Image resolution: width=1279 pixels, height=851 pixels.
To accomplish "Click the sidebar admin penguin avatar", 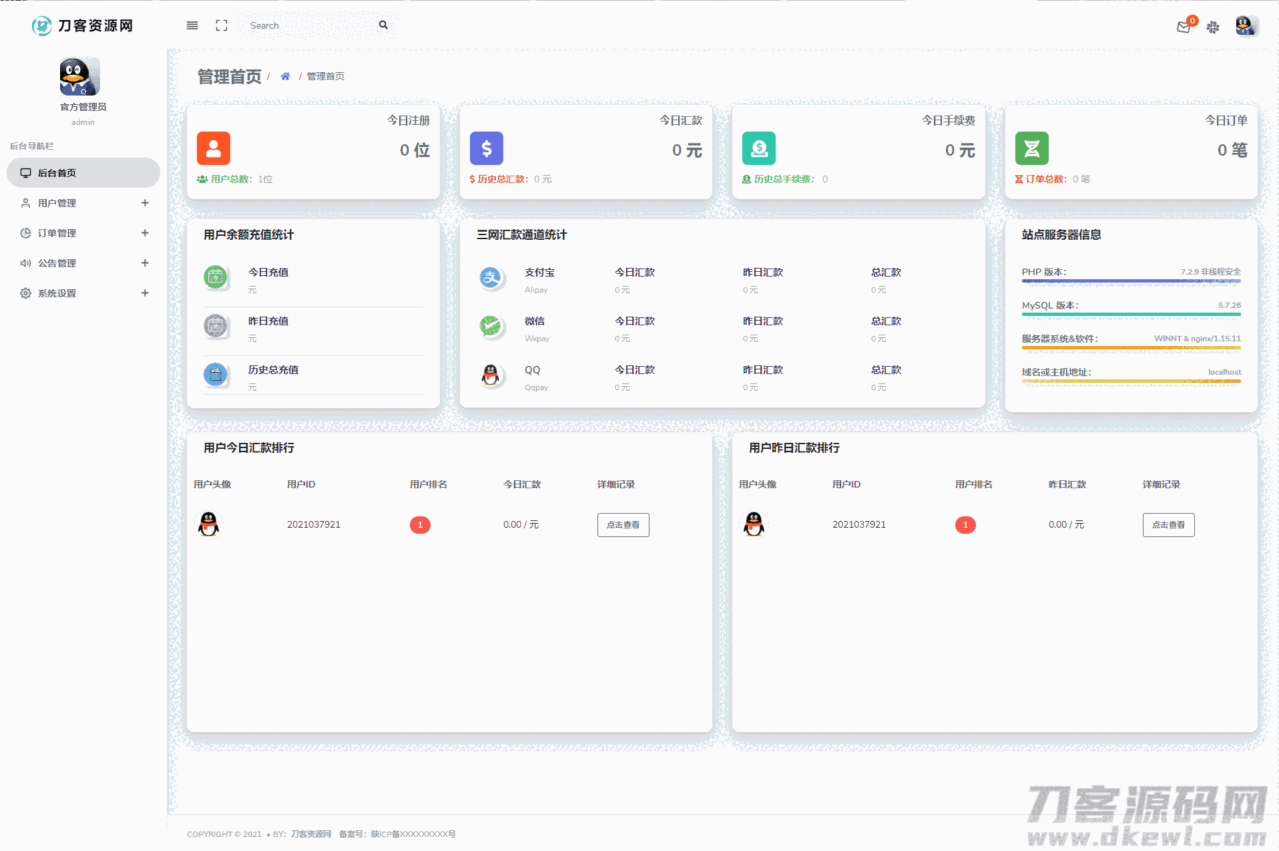I will point(80,76).
